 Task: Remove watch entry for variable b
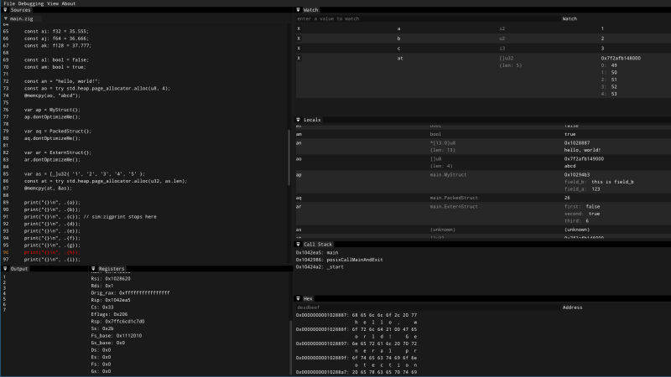299,39
